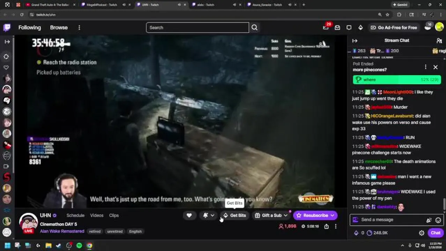
Task: Switch to the channel Videos tab
Action: coord(97,215)
